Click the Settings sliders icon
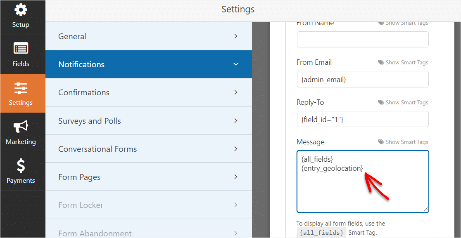Image resolution: width=461 pixels, height=238 pixels. (x=21, y=88)
